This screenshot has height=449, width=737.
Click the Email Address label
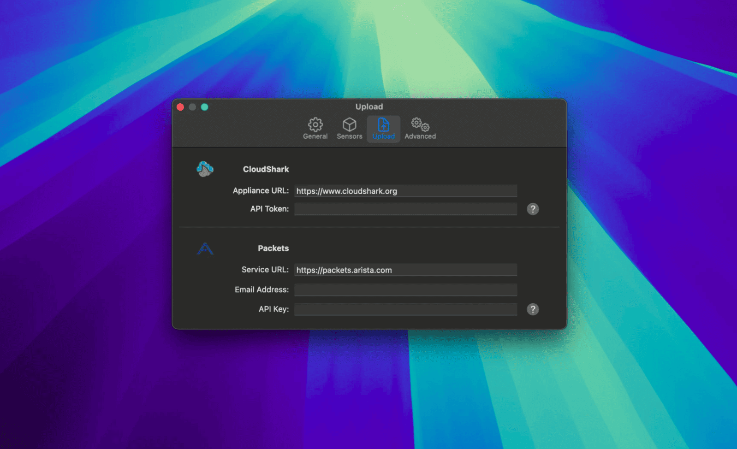click(262, 289)
